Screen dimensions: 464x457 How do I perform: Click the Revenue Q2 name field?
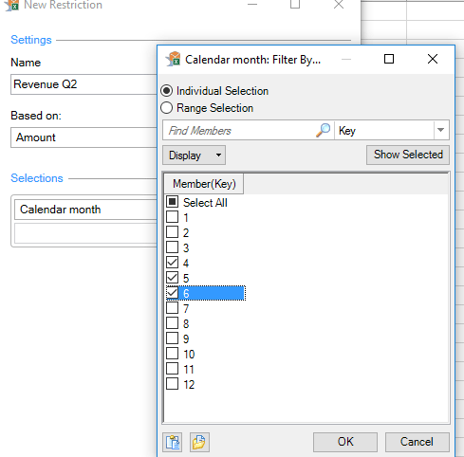tap(84, 84)
